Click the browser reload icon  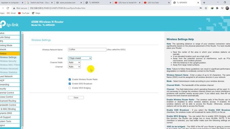(8, 8)
